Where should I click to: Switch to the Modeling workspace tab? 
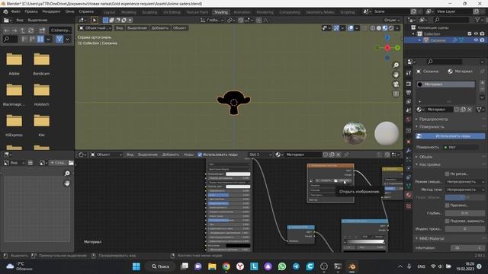click(x=129, y=12)
